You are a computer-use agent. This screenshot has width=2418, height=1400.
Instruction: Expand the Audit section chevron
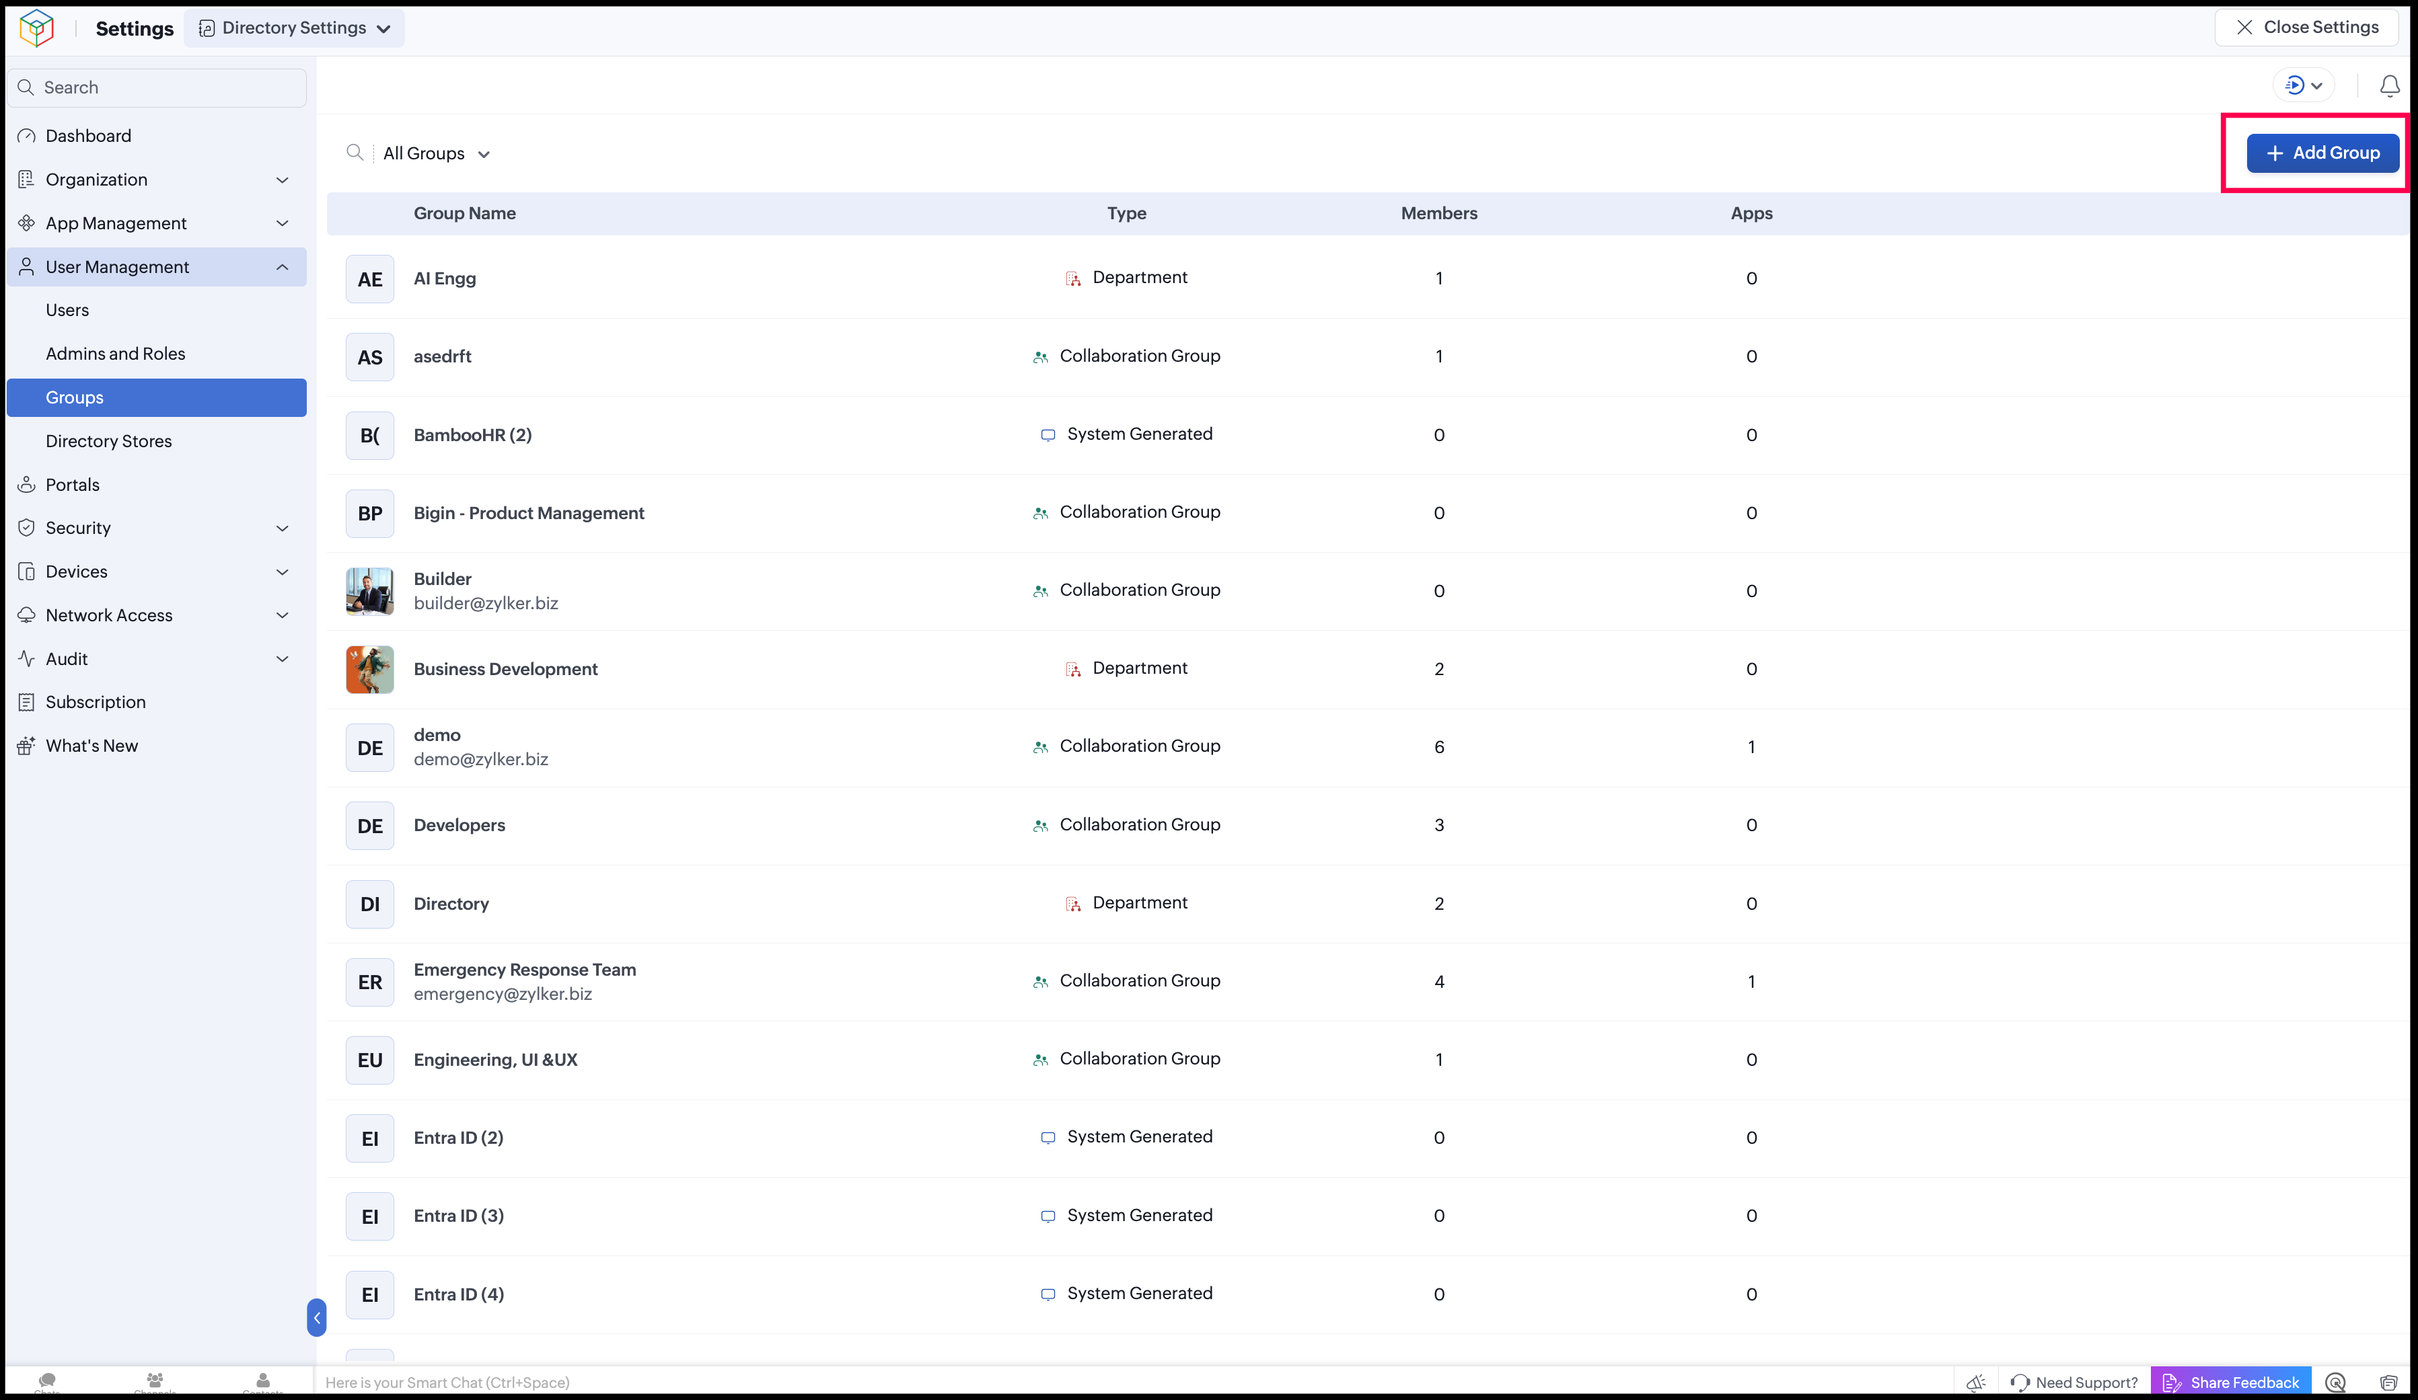[x=282, y=659]
